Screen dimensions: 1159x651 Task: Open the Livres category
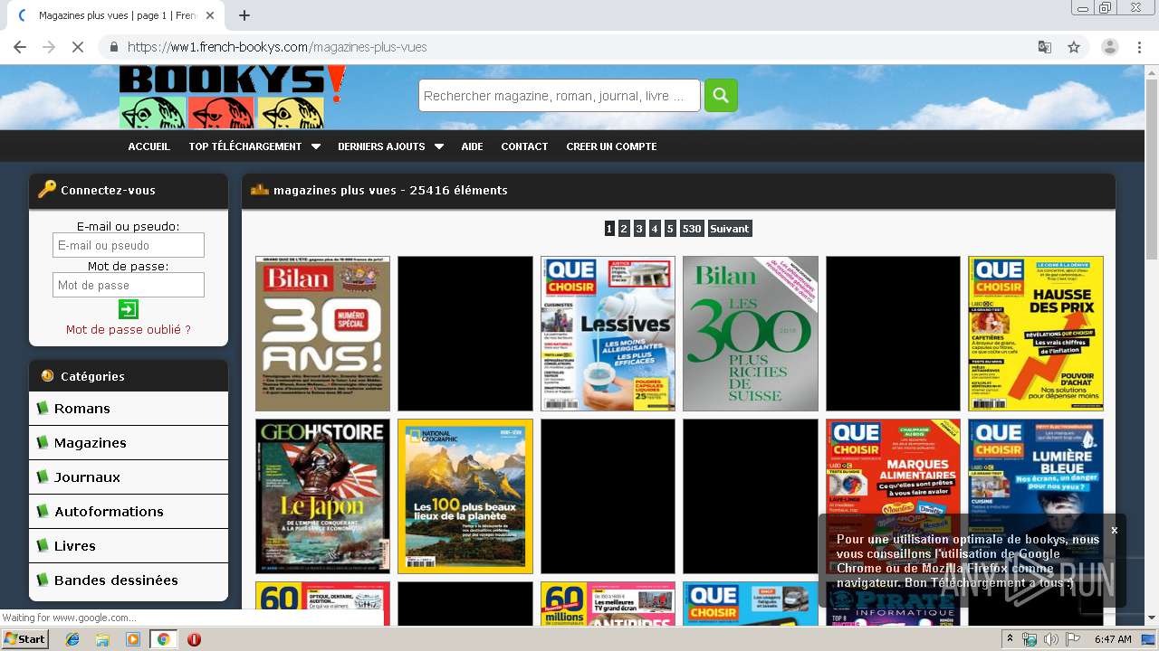tap(129, 546)
